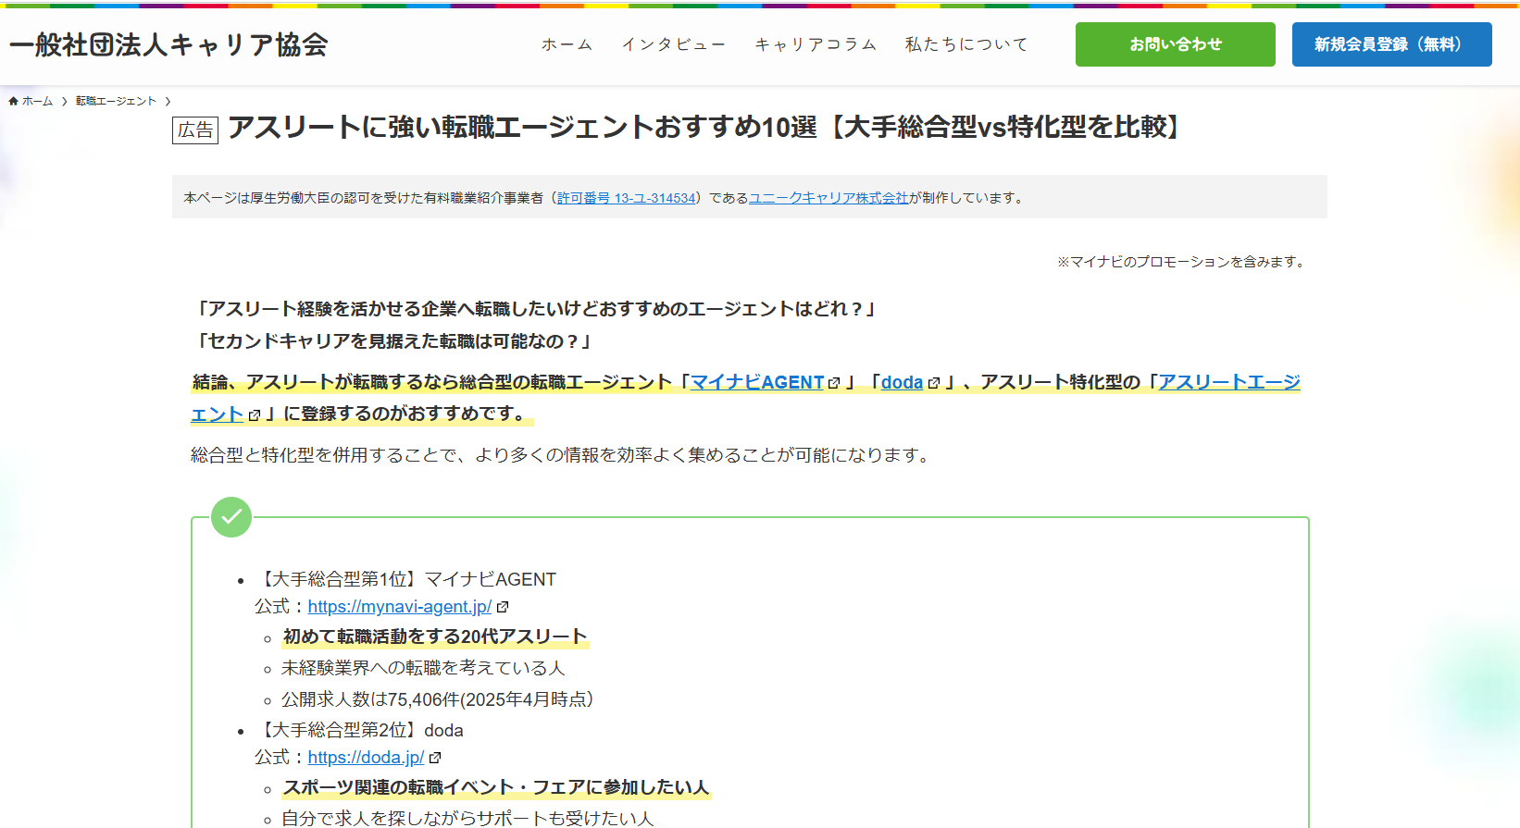Click external-link icon after アスリートエージェント link
The width and height of the screenshot is (1520, 828).
tap(255, 415)
